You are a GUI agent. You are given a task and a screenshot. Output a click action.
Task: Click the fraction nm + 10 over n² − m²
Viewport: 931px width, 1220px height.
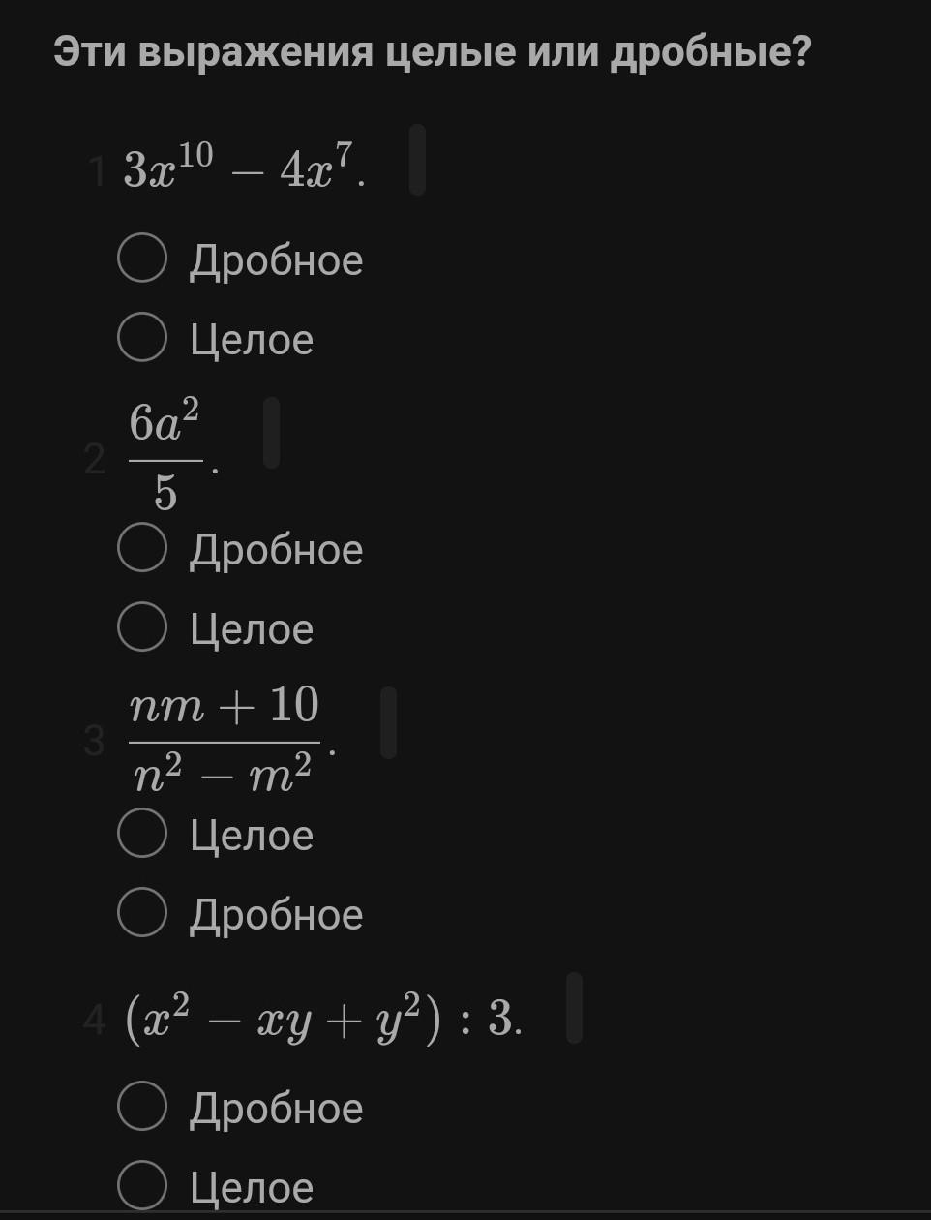pyautogui.click(x=225, y=741)
